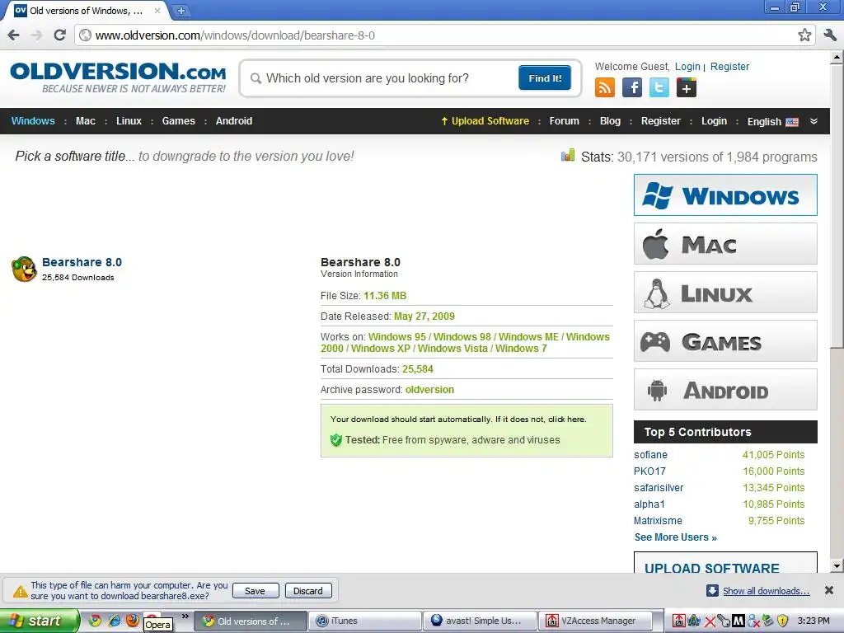Screen dimensions: 844x633
Task: Open the Bearshare 8.0 title link
Action: [x=82, y=262]
